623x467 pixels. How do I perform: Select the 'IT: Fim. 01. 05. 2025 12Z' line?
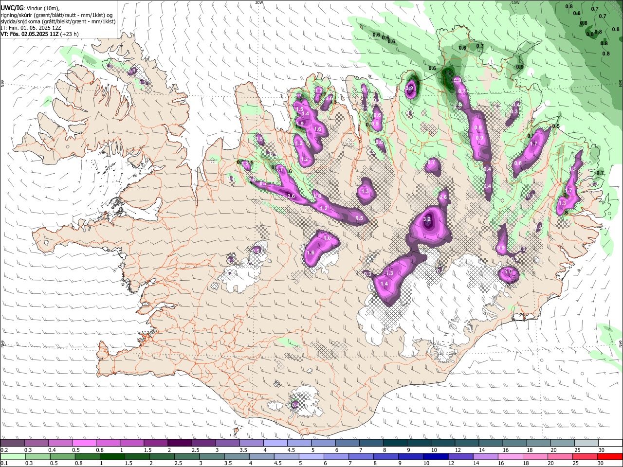[31, 28]
